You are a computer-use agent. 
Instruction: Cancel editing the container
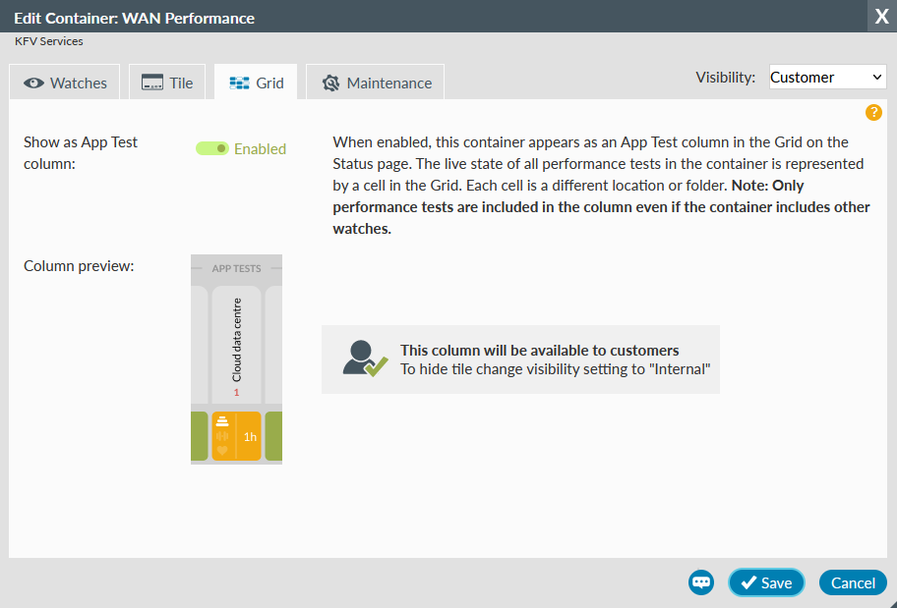853,582
